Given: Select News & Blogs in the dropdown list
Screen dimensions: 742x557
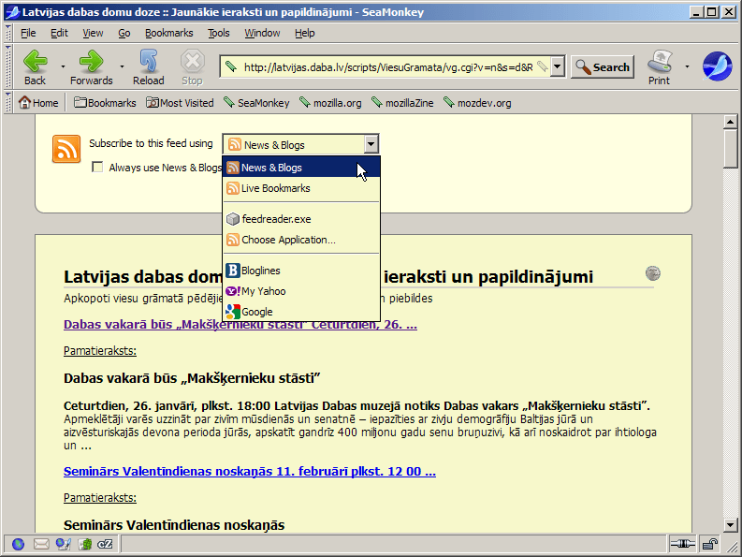Looking at the screenshot, I should pyautogui.click(x=301, y=168).
